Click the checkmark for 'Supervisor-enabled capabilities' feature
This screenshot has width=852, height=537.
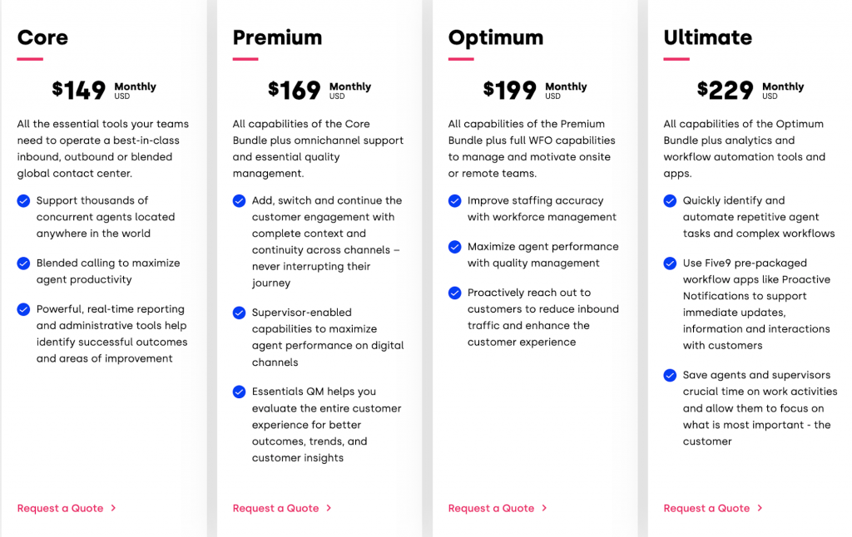click(x=238, y=313)
